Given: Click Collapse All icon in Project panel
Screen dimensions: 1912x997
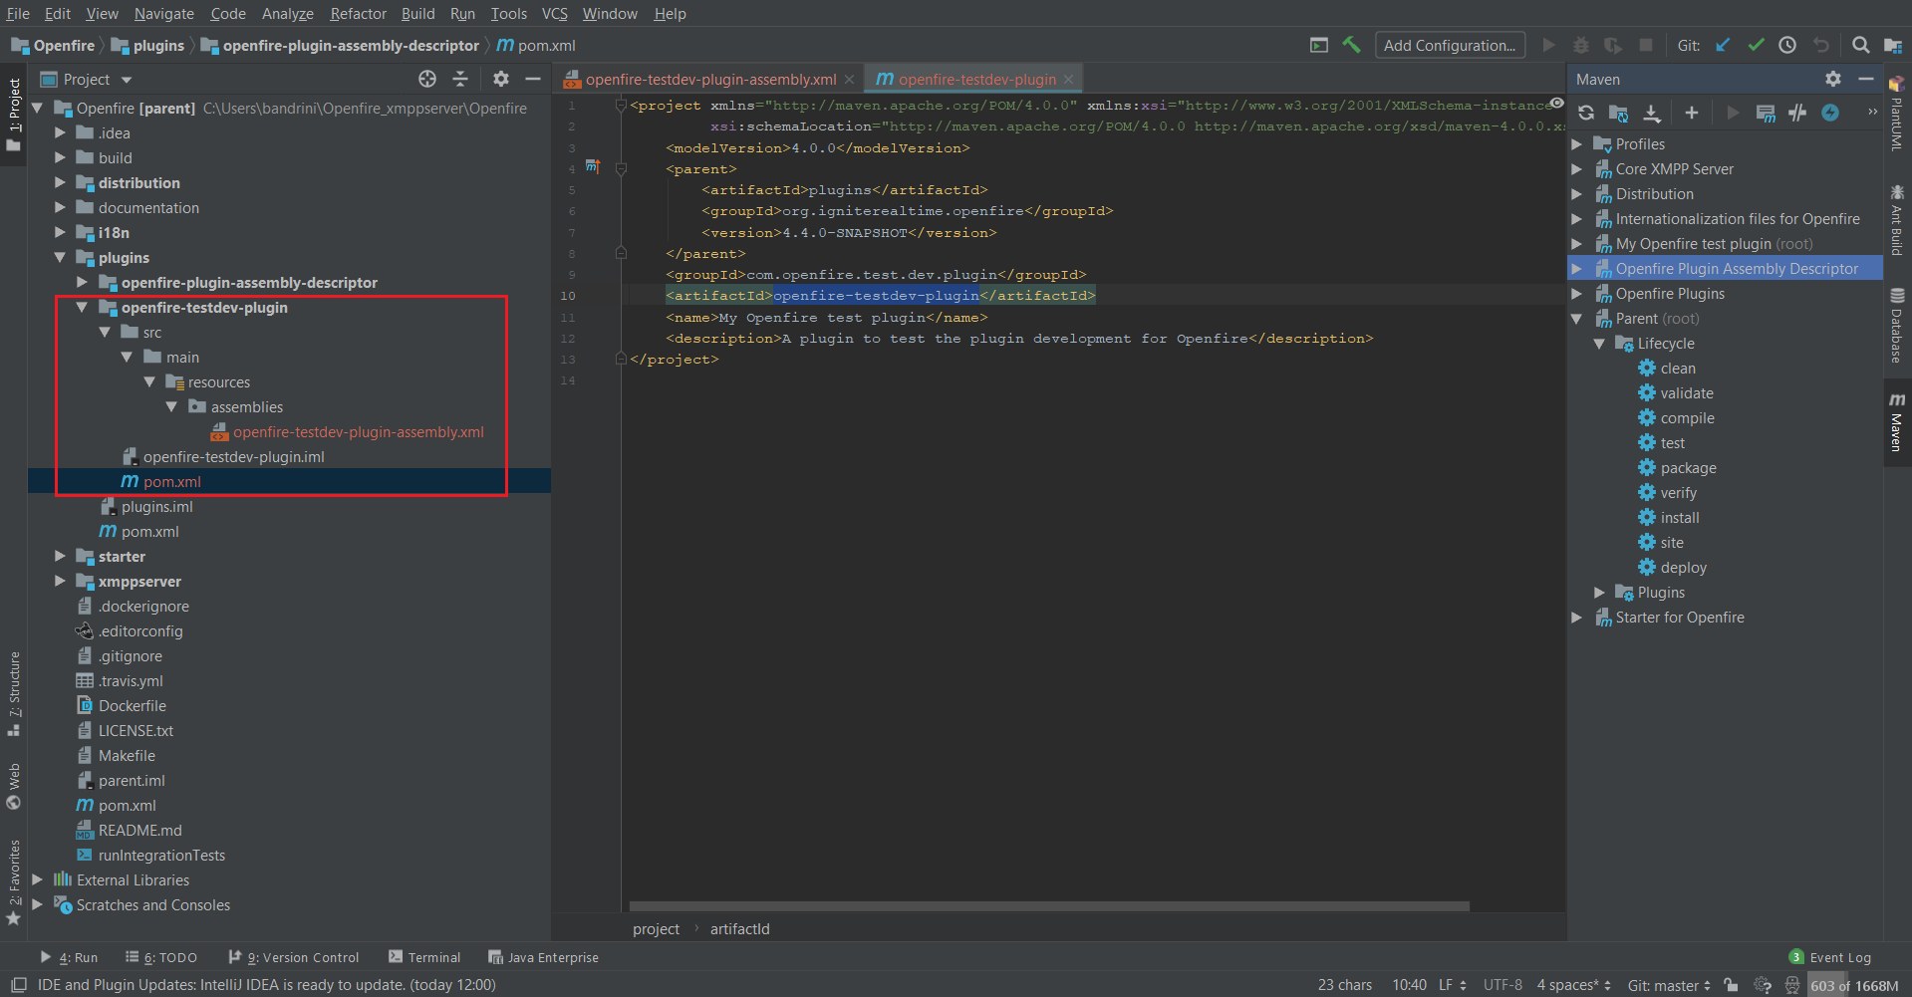Looking at the screenshot, I should click(x=460, y=79).
